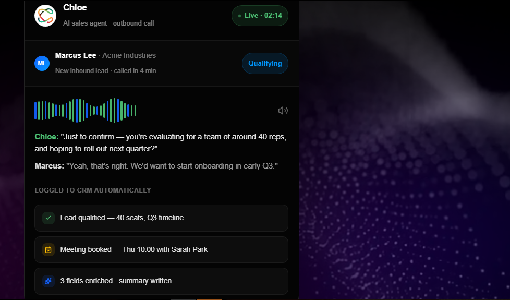The width and height of the screenshot is (510, 300).
Task: Click the Chloe agent name heading
Action: [x=75, y=7]
